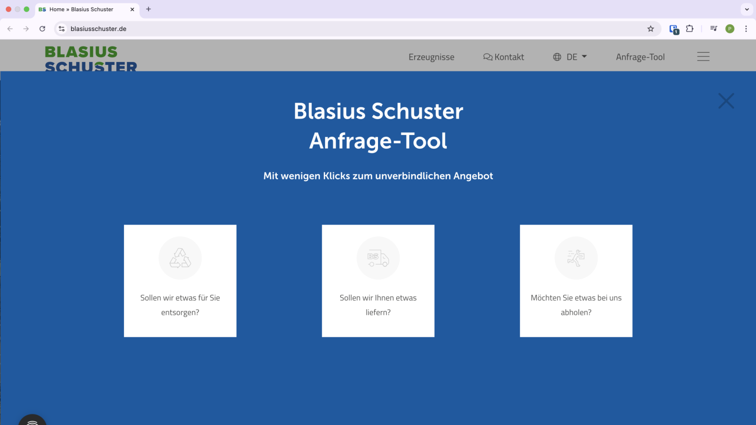This screenshot has width=756, height=425.
Task: Go forward in browser history
Action: [x=26, y=29]
